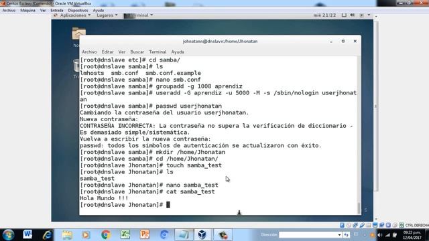Open the GNOME volume icon in top bar
The height and width of the screenshot is (241, 429).
pos(353,15)
